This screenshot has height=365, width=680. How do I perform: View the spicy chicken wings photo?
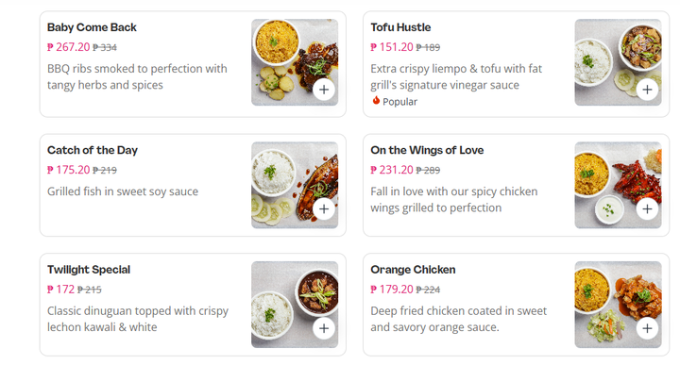coord(619,185)
